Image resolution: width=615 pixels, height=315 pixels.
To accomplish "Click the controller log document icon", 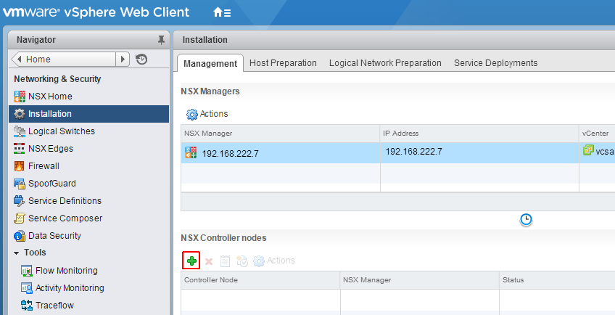I will 225,261.
